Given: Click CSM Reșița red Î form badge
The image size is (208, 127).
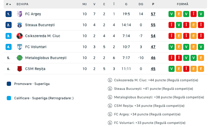Looking at the screenshot, I should [x=186, y=69].
